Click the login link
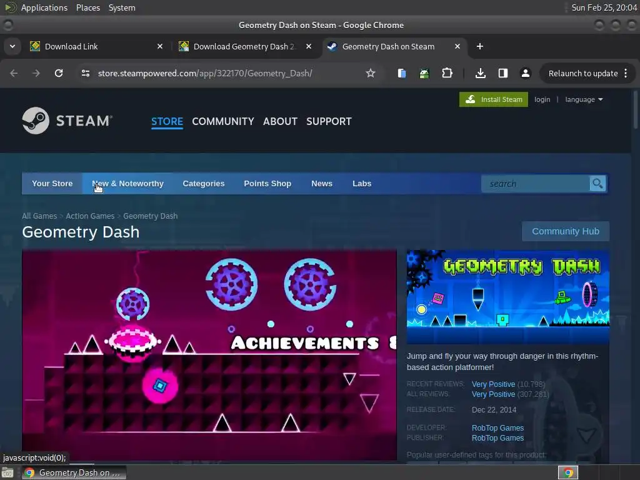The image size is (640, 480). (x=542, y=99)
